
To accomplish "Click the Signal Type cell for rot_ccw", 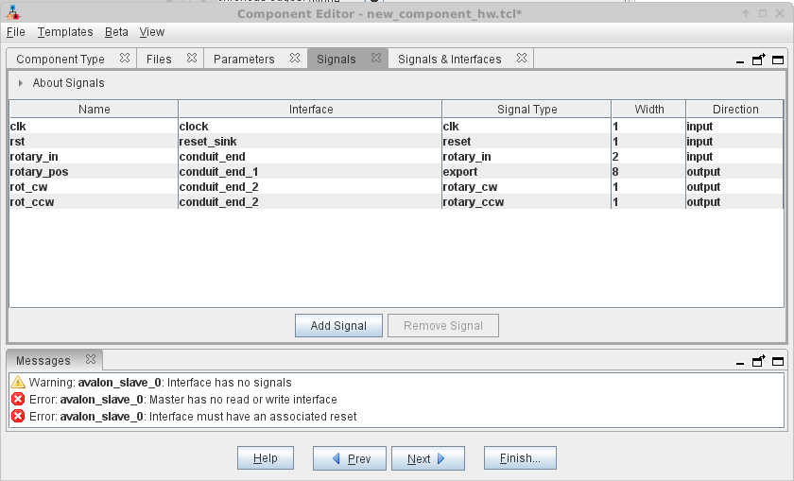I will [x=526, y=202].
